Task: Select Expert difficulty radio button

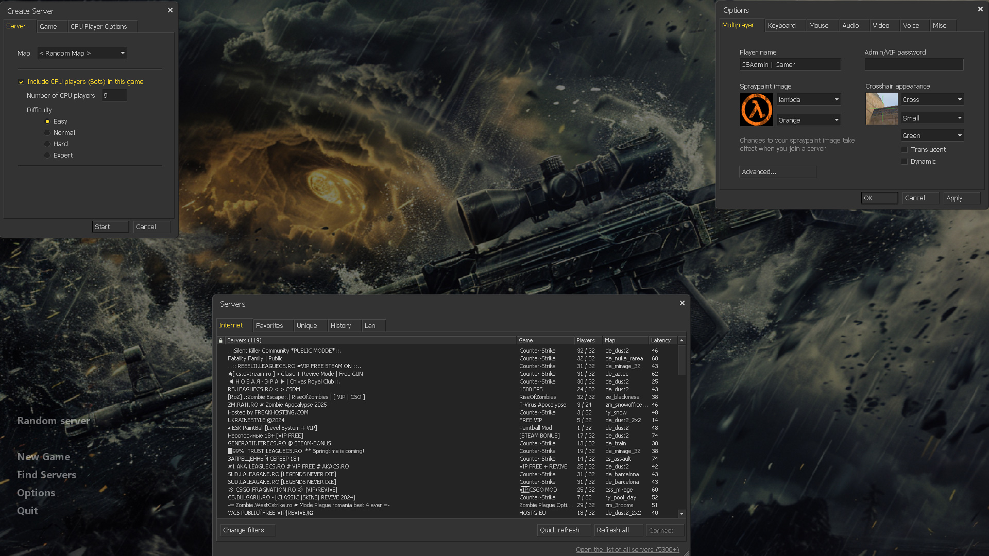Action: (47, 155)
